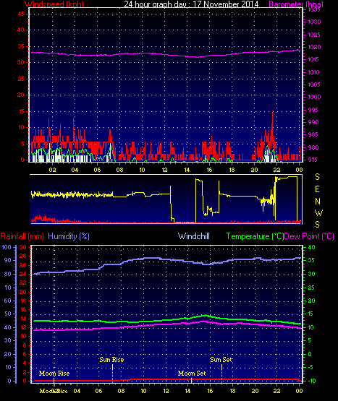Click the 16 hour tick under lower chart
The height and width of the screenshot is (401, 338).
(x=211, y=391)
